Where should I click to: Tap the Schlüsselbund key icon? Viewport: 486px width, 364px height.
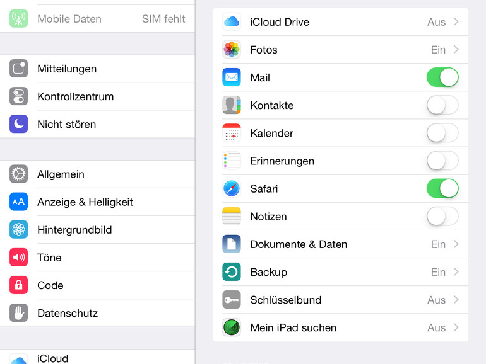(x=232, y=300)
